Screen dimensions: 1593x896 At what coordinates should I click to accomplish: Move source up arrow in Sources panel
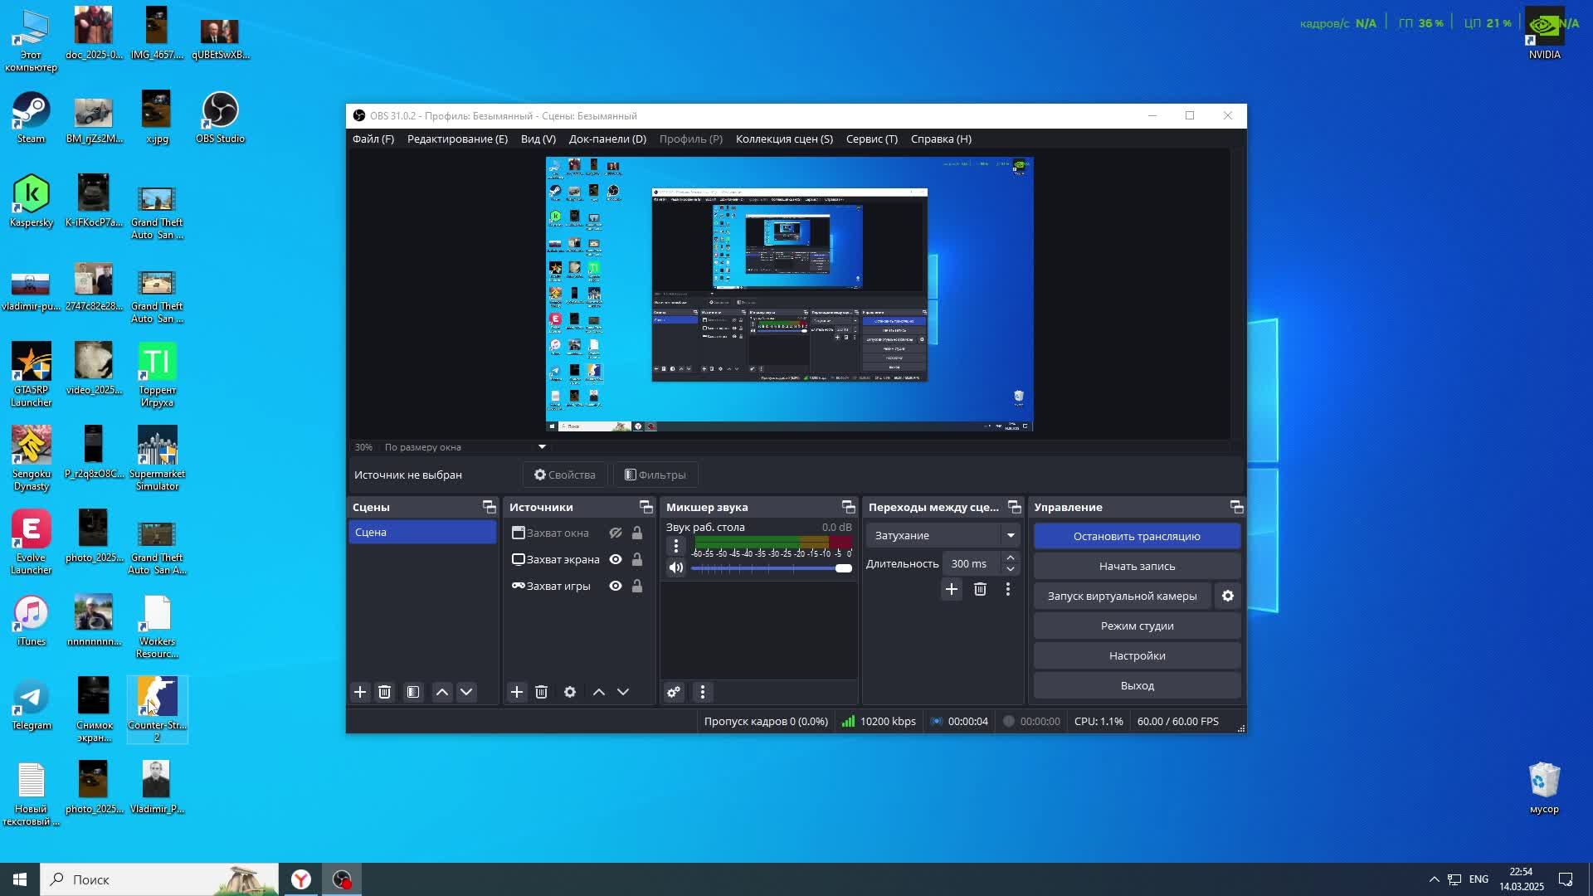(599, 692)
